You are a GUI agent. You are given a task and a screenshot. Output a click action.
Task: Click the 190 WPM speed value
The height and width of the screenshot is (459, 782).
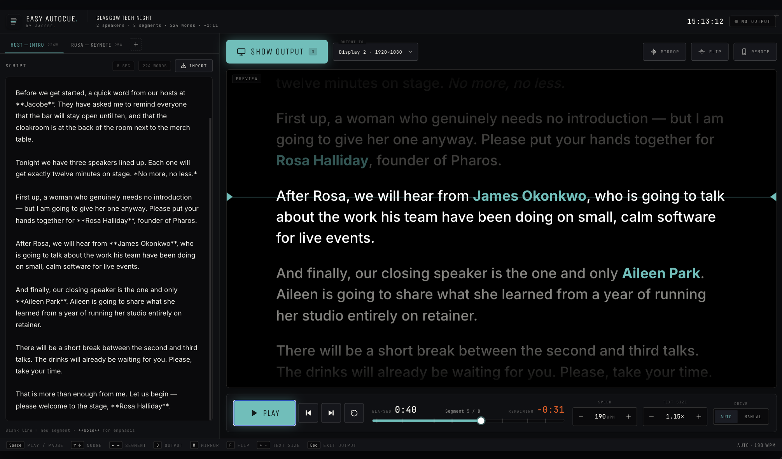tap(604, 417)
